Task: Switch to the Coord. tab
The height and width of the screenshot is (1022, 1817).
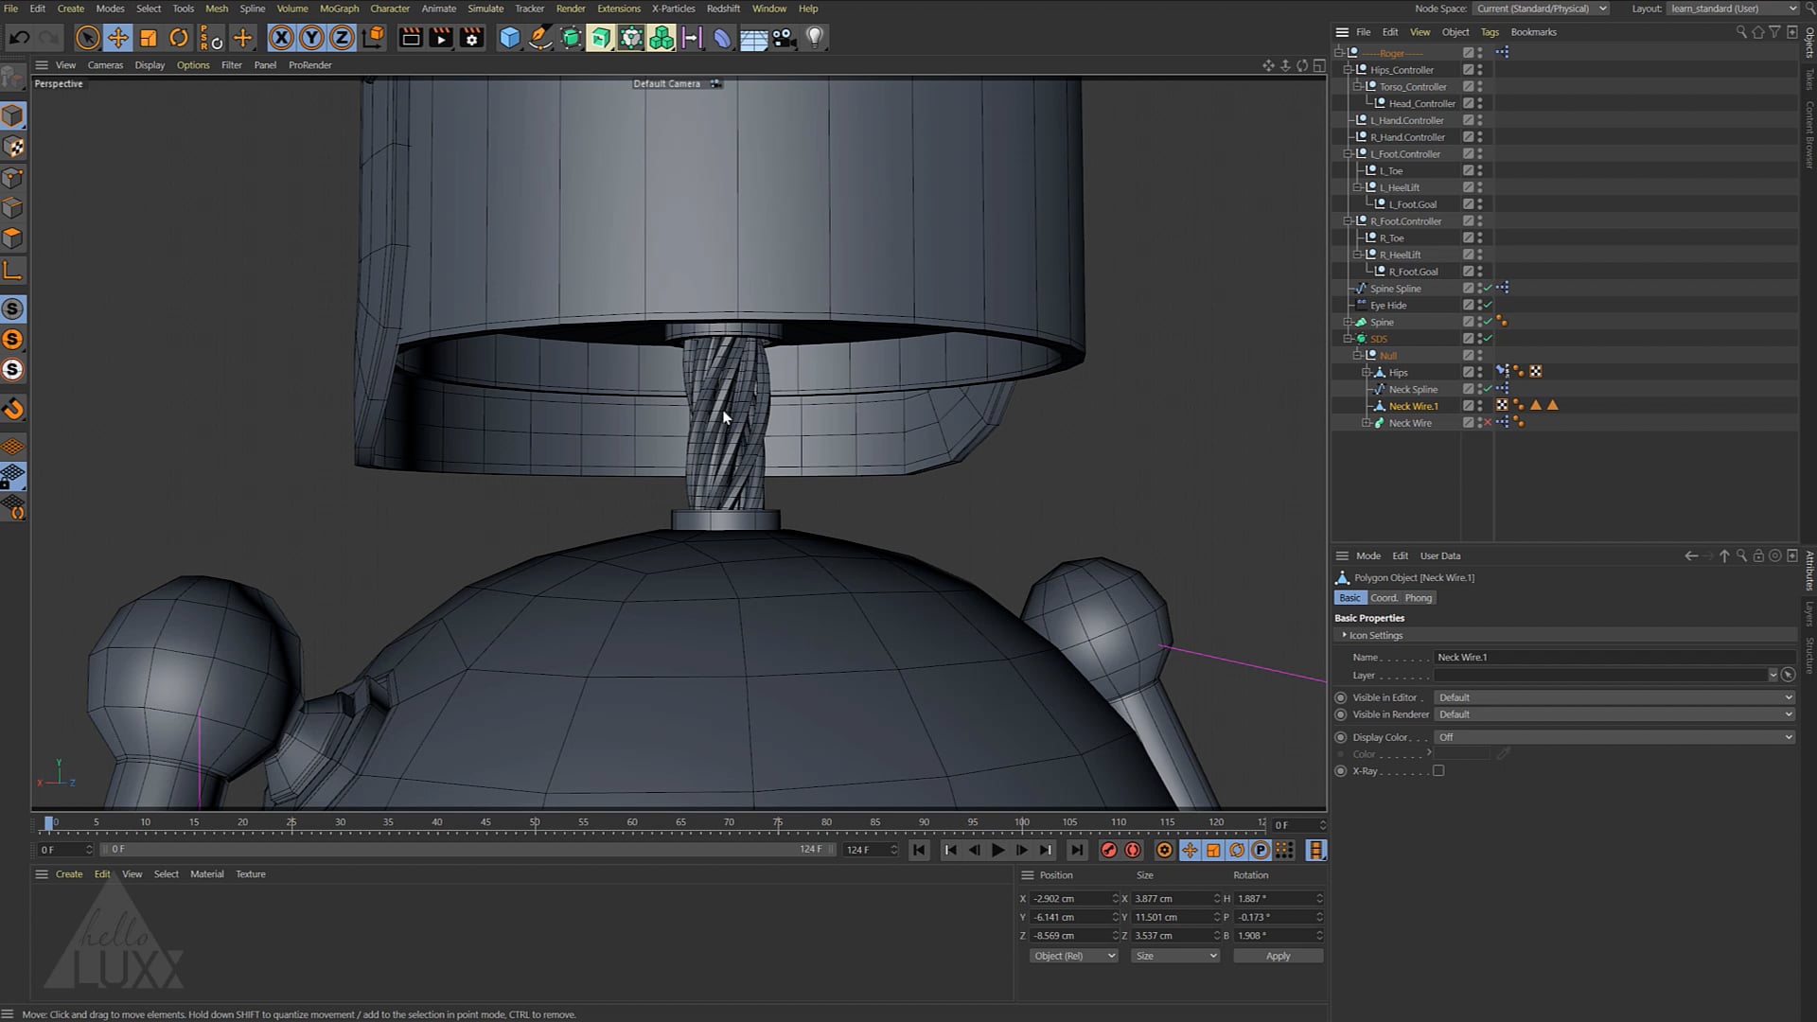Action: [x=1384, y=598]
